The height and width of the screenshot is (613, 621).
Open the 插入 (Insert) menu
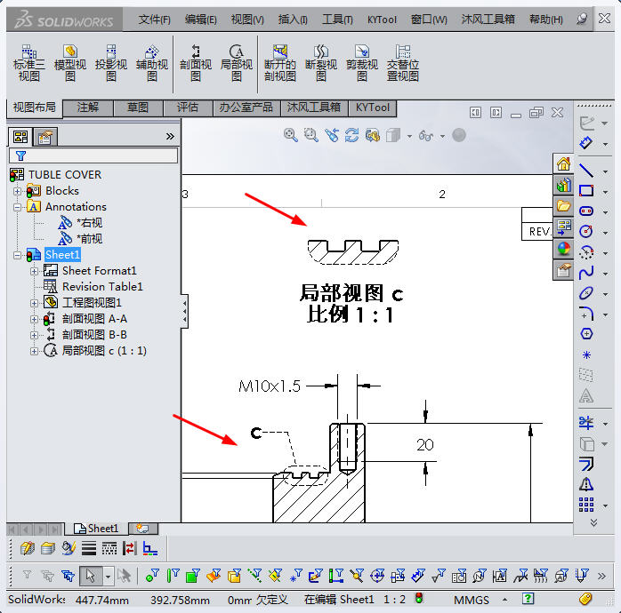293,19
